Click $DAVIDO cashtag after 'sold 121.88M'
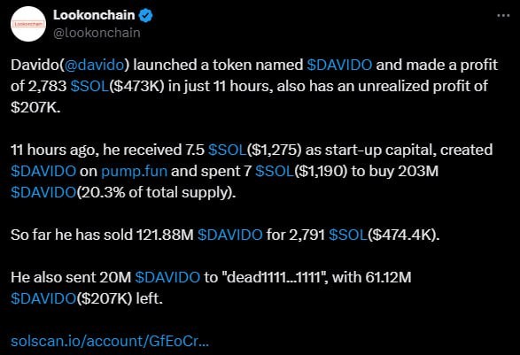 point(230,235)
